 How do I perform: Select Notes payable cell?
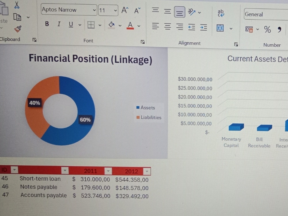(x=39, y=187)
